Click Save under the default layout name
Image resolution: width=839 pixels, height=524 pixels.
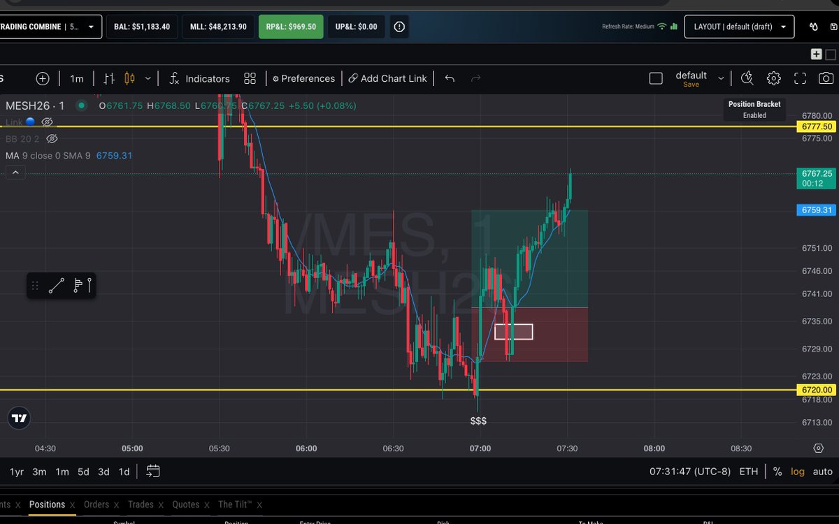tap(691, 85)
